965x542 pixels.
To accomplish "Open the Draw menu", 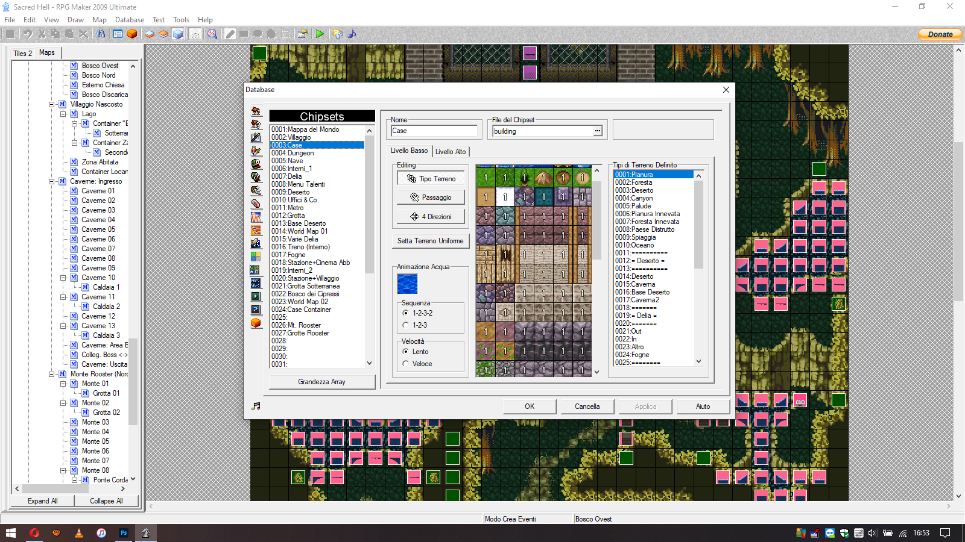I will pos(75,20).
